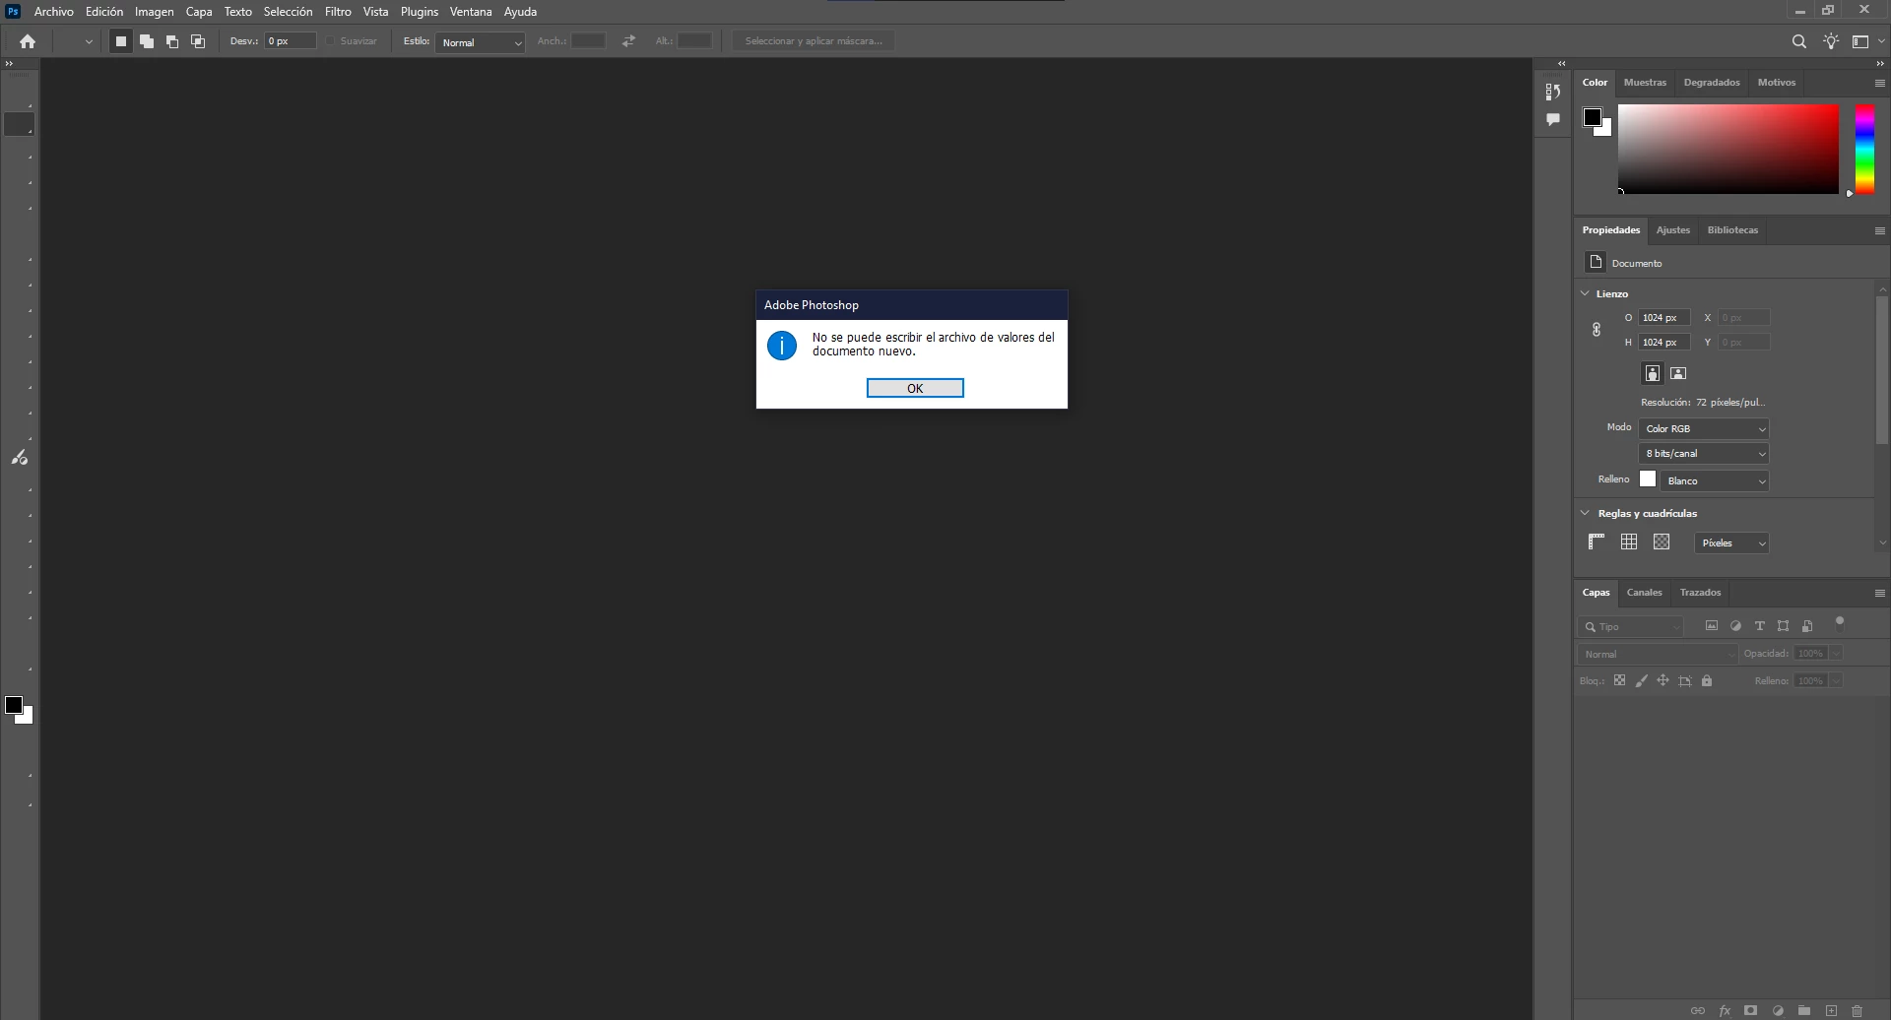
Task: Add layer style fx icon
Action: [1725, 1010]
